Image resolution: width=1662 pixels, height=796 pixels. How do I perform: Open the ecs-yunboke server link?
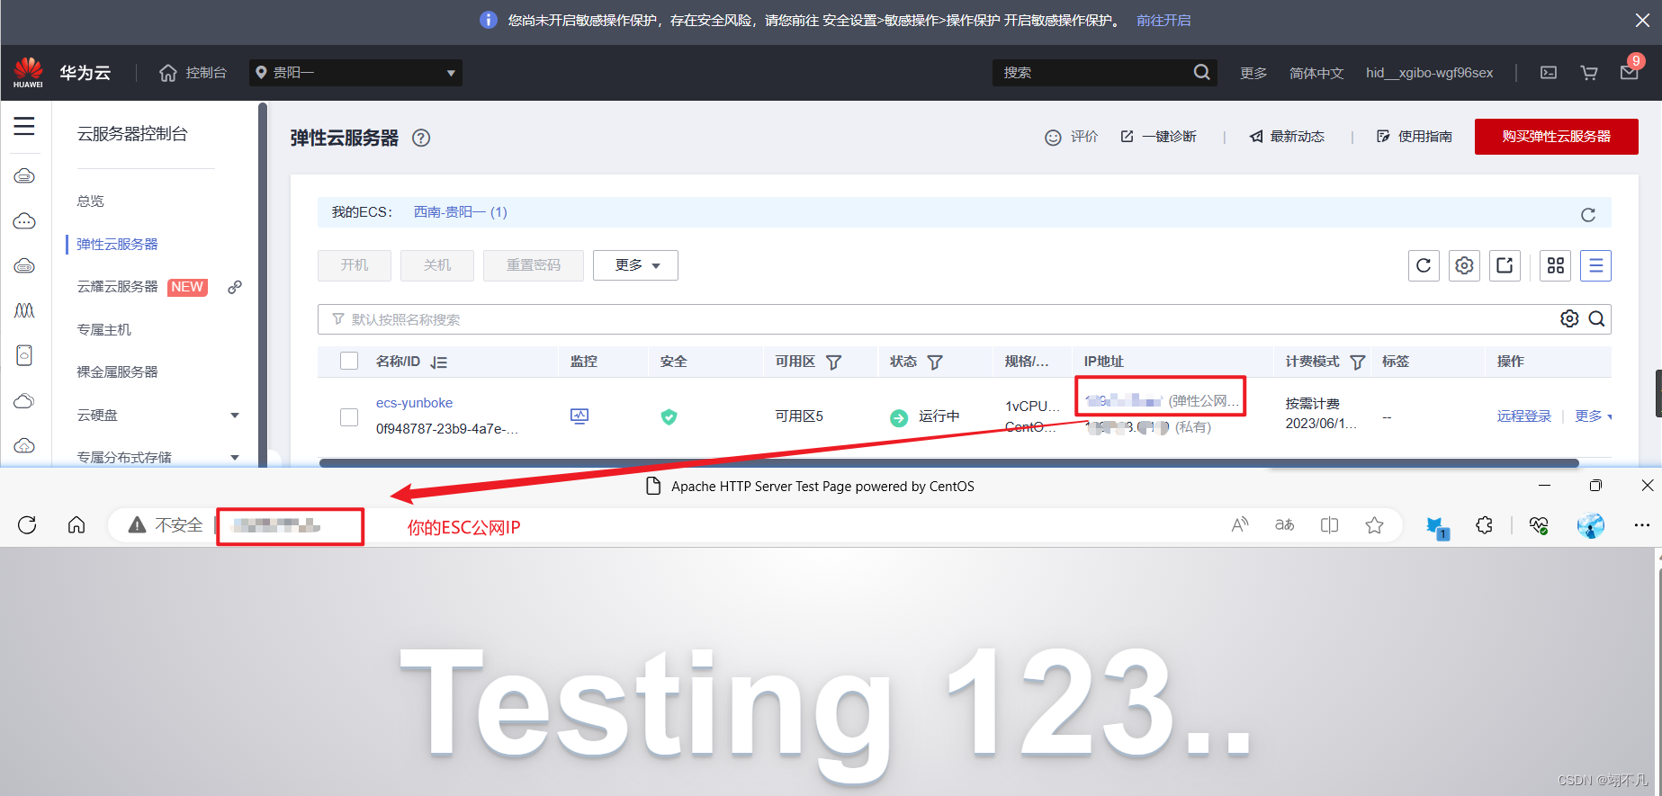(414, 403)
